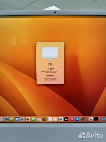Open the Mail app in the Dock
106x142 pixels.
(17, 119)
